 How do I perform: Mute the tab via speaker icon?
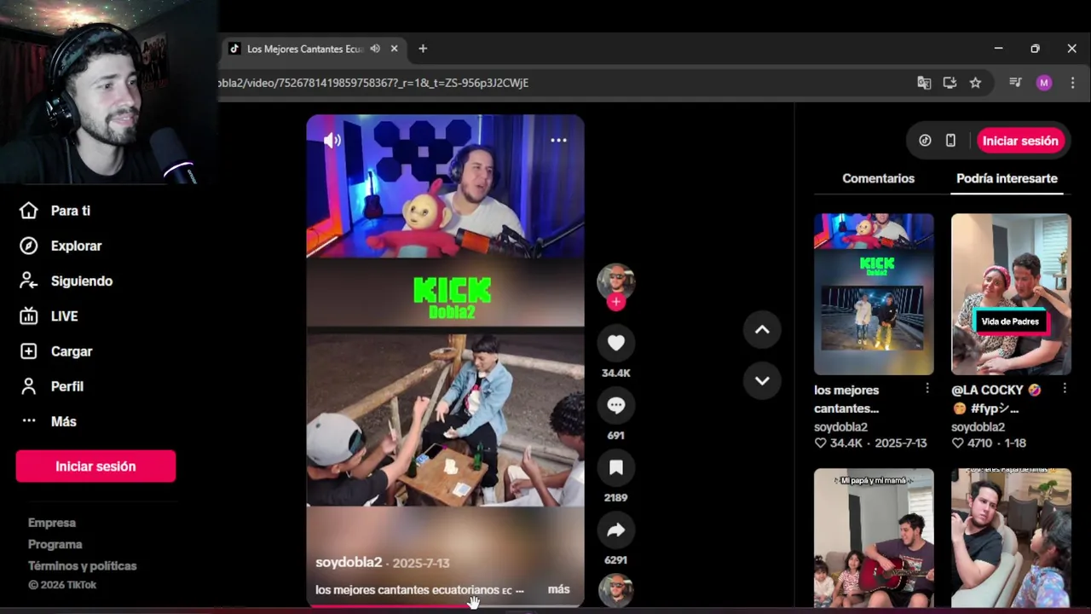coord(375,49)
